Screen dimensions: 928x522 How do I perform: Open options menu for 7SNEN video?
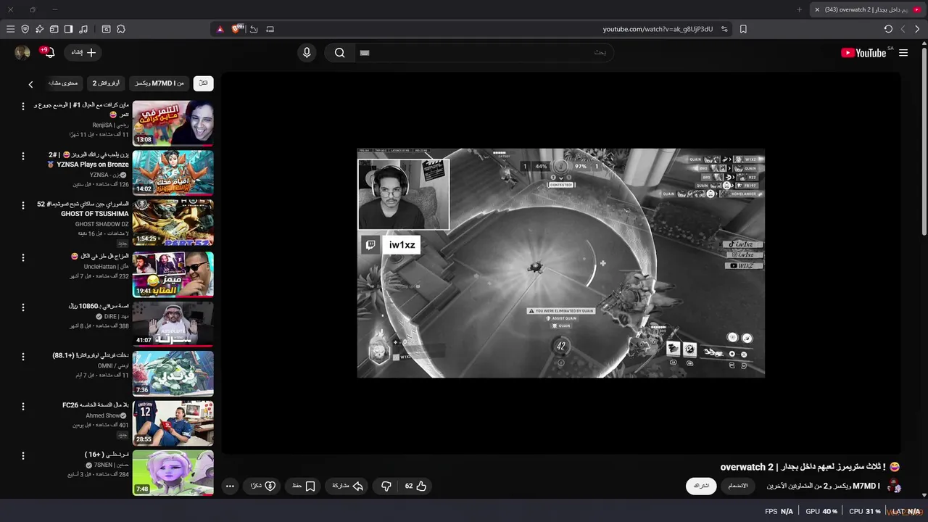coord(22,456)
